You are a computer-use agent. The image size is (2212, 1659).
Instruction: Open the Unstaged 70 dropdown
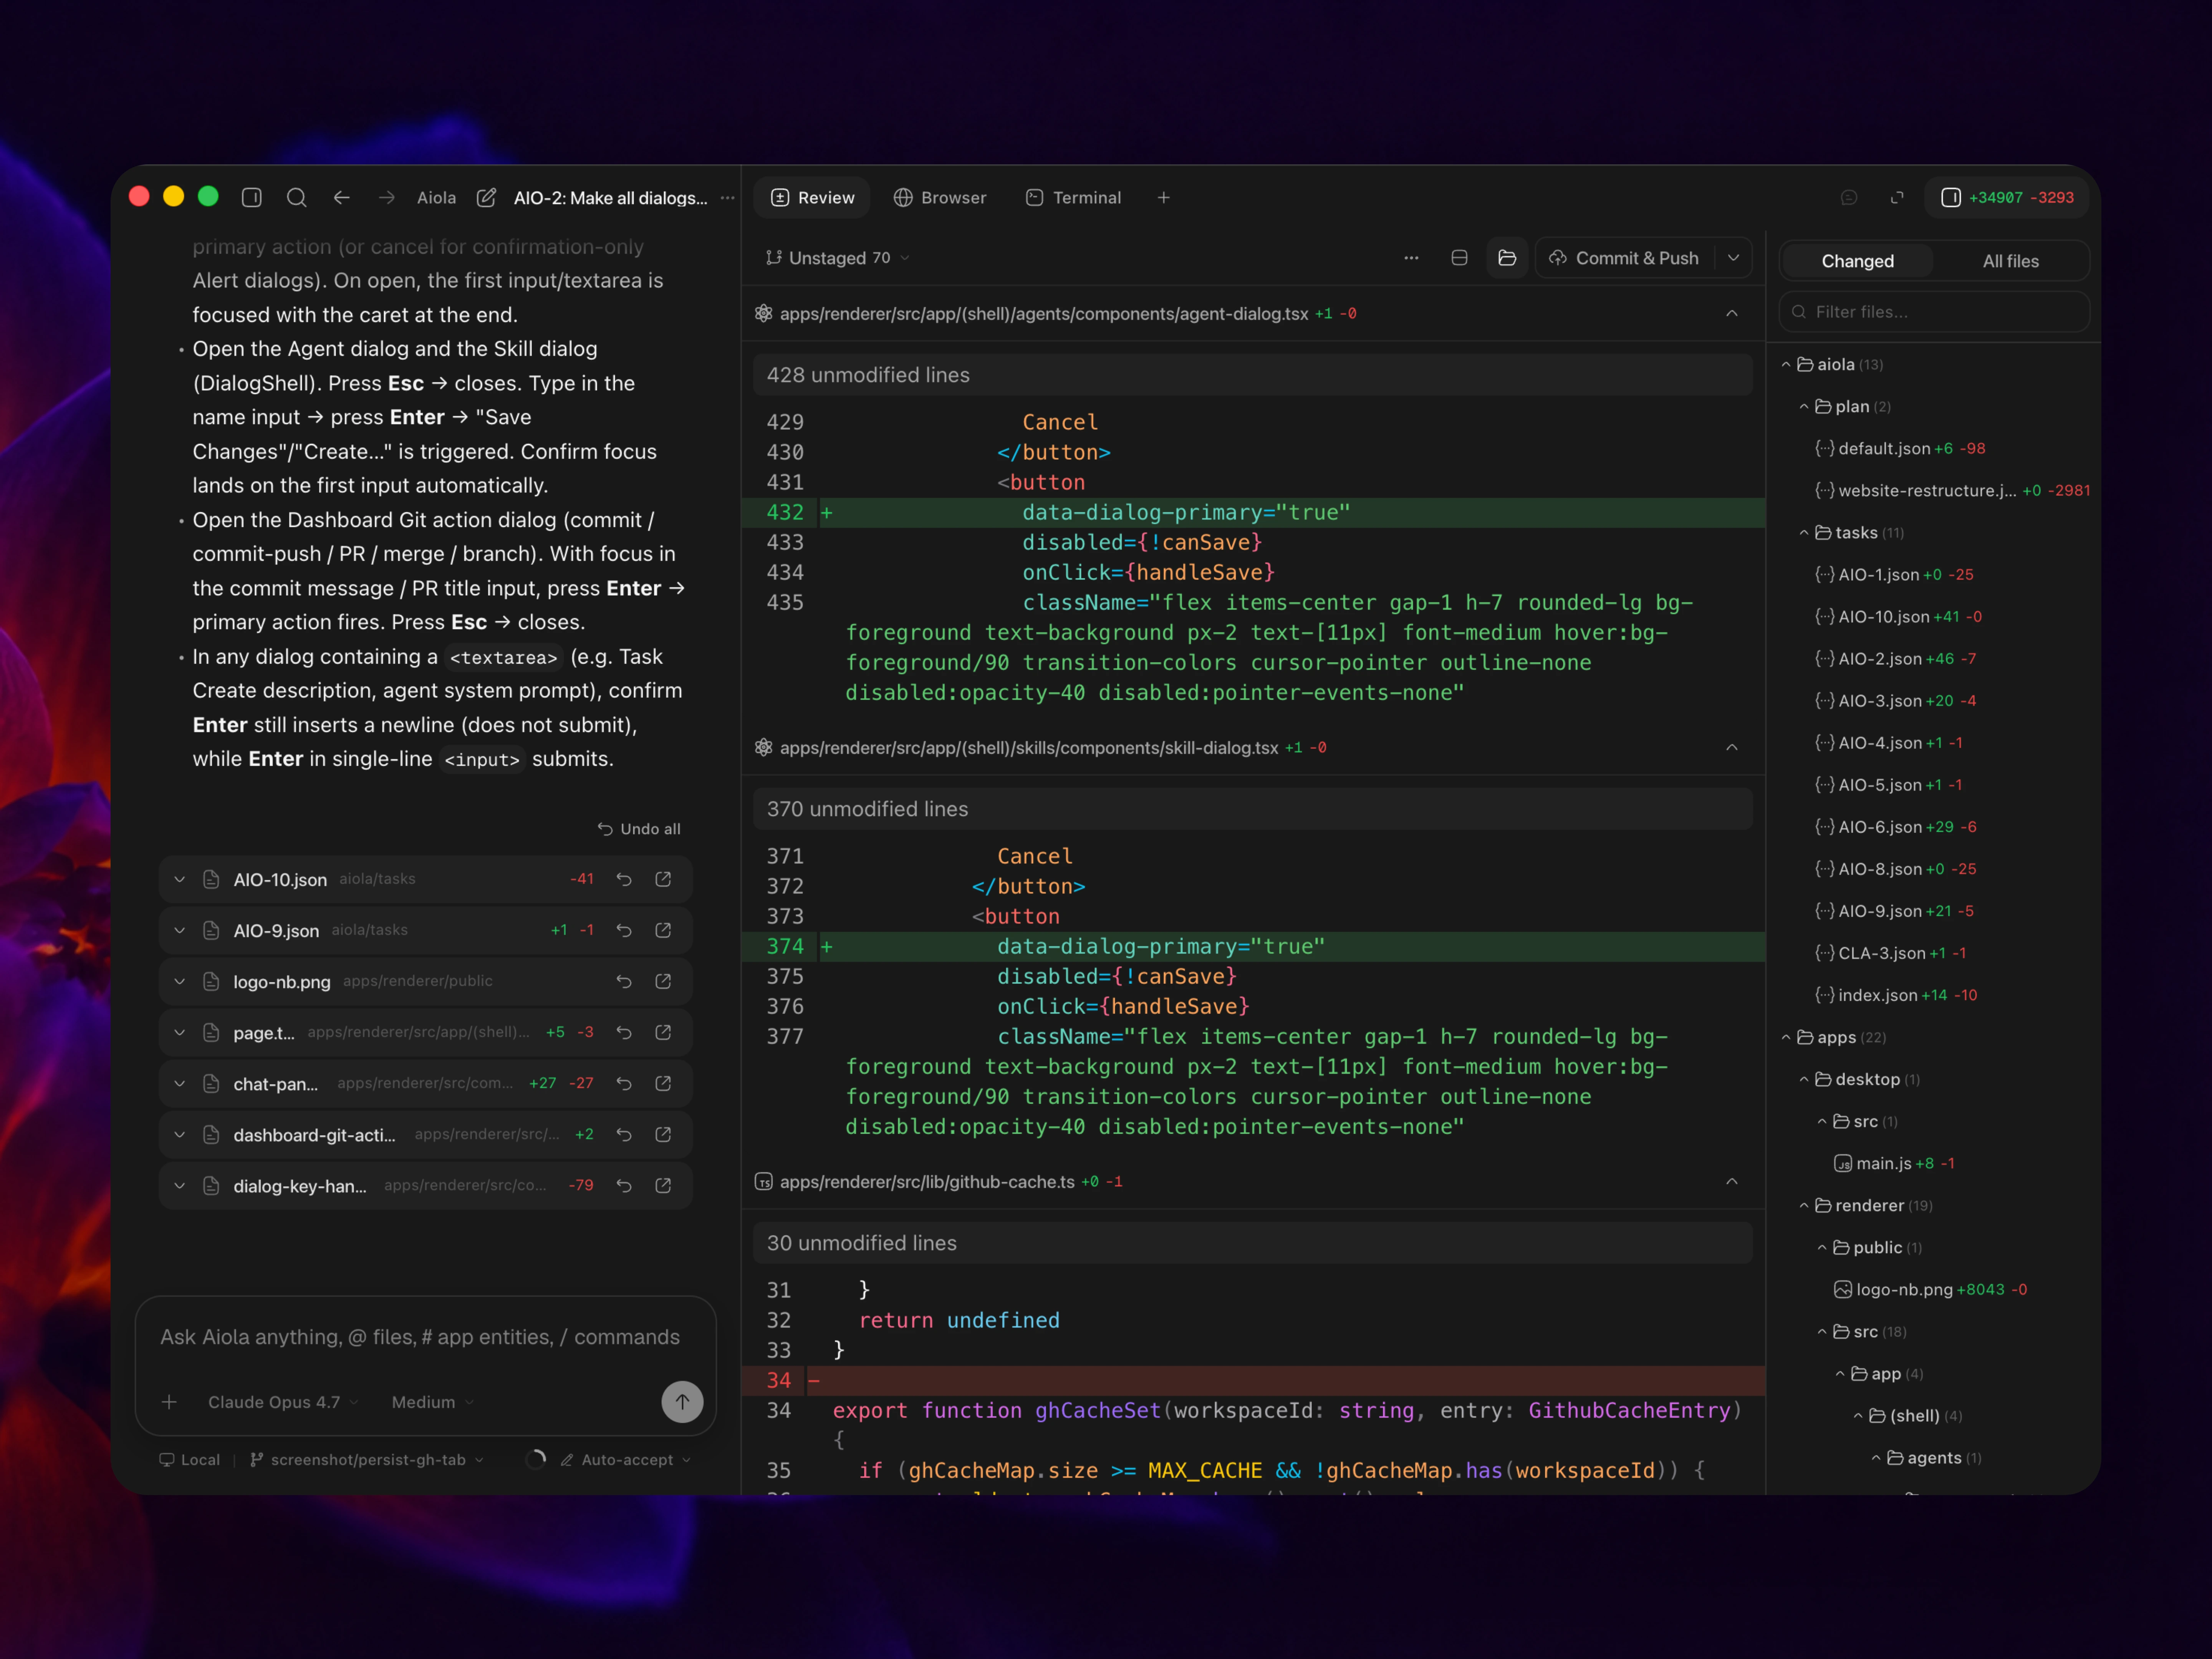click(x=838, y=258)
